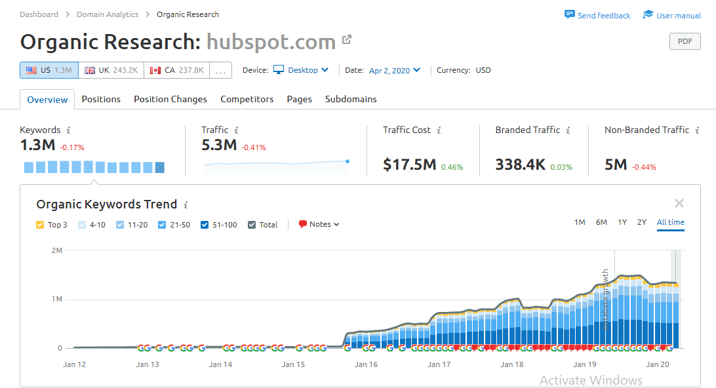Export report with PDF button
Image resolution: width=716 pixels, height=388 pixels.
[685, 41]
